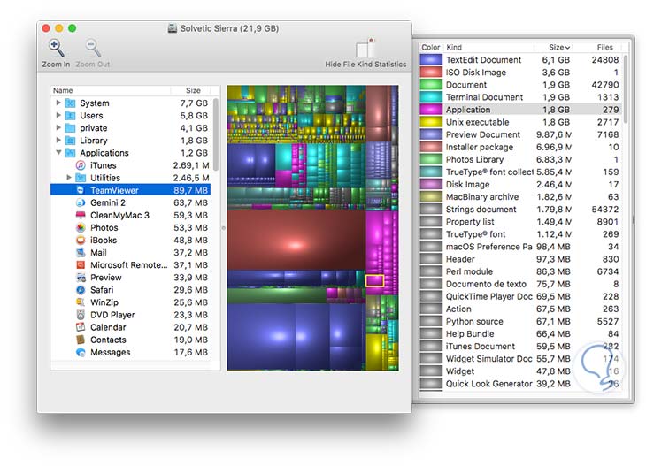
Task: Select the iTunes app icon in list
Action: click(x=81, y=165)
